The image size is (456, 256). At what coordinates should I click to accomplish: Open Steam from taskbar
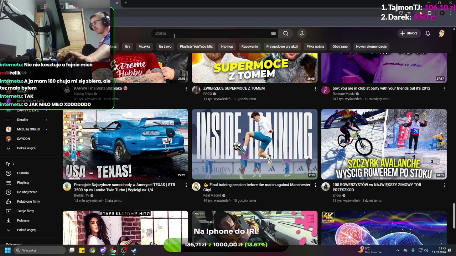(x=134, y=250)
